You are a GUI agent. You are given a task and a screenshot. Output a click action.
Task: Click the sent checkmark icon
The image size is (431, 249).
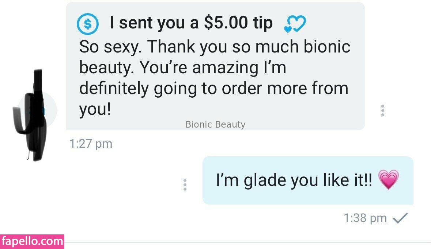pyautogui.click(x=400, y=218)
